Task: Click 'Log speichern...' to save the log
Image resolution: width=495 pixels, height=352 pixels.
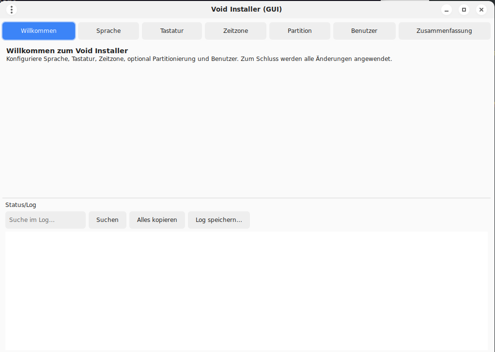Action: 219,220
